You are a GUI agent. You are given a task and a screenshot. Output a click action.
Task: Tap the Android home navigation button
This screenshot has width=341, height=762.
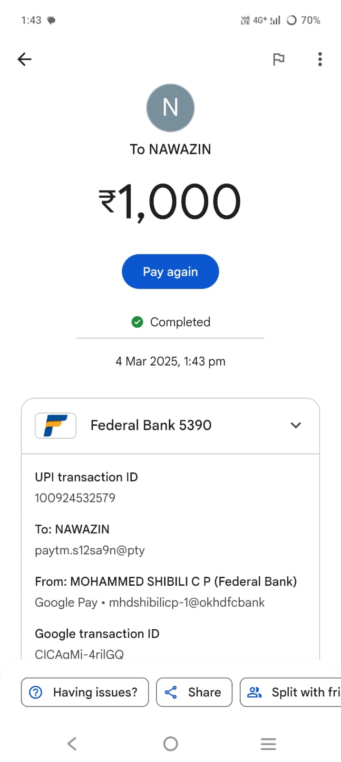(x=170, y=743)
